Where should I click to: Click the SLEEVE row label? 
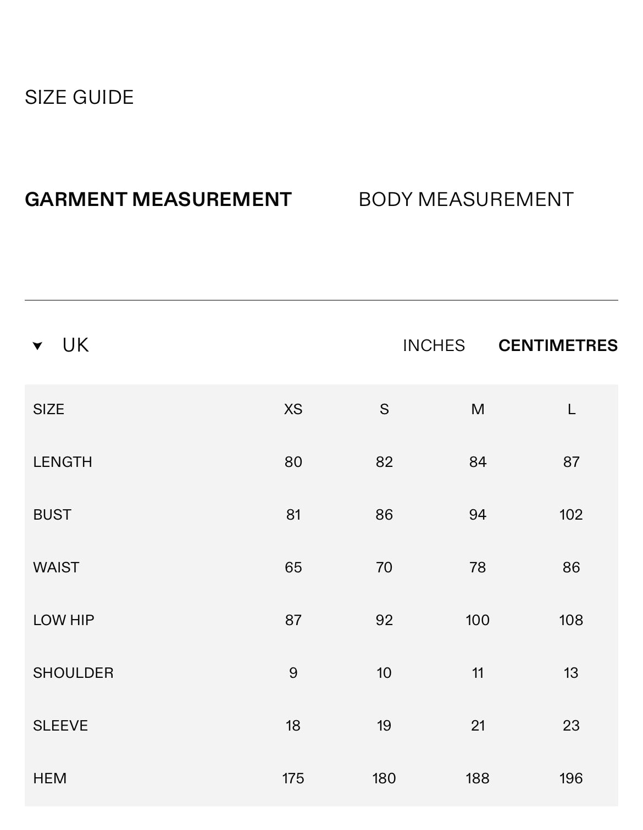[x=60, y=726]
